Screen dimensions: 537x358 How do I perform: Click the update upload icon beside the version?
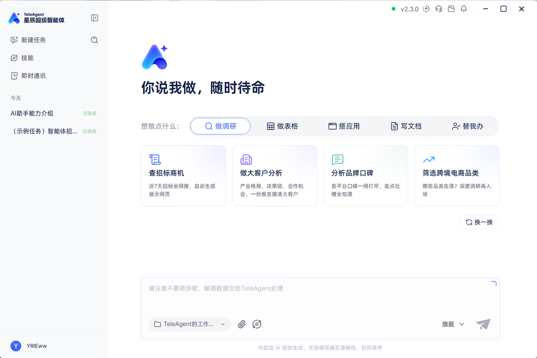pos(426,9)
